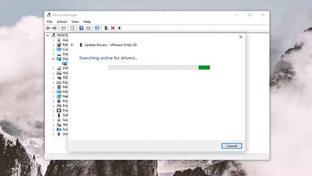Click the show/hide console tree icon
The width and height of the screenshot is (312, 176).
coord(63,28)
